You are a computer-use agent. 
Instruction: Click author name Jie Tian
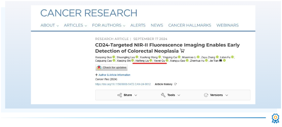(214, 61)
